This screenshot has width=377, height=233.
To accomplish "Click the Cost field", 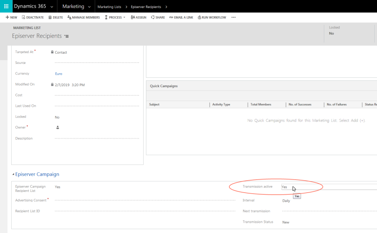I will click(97, 95).
